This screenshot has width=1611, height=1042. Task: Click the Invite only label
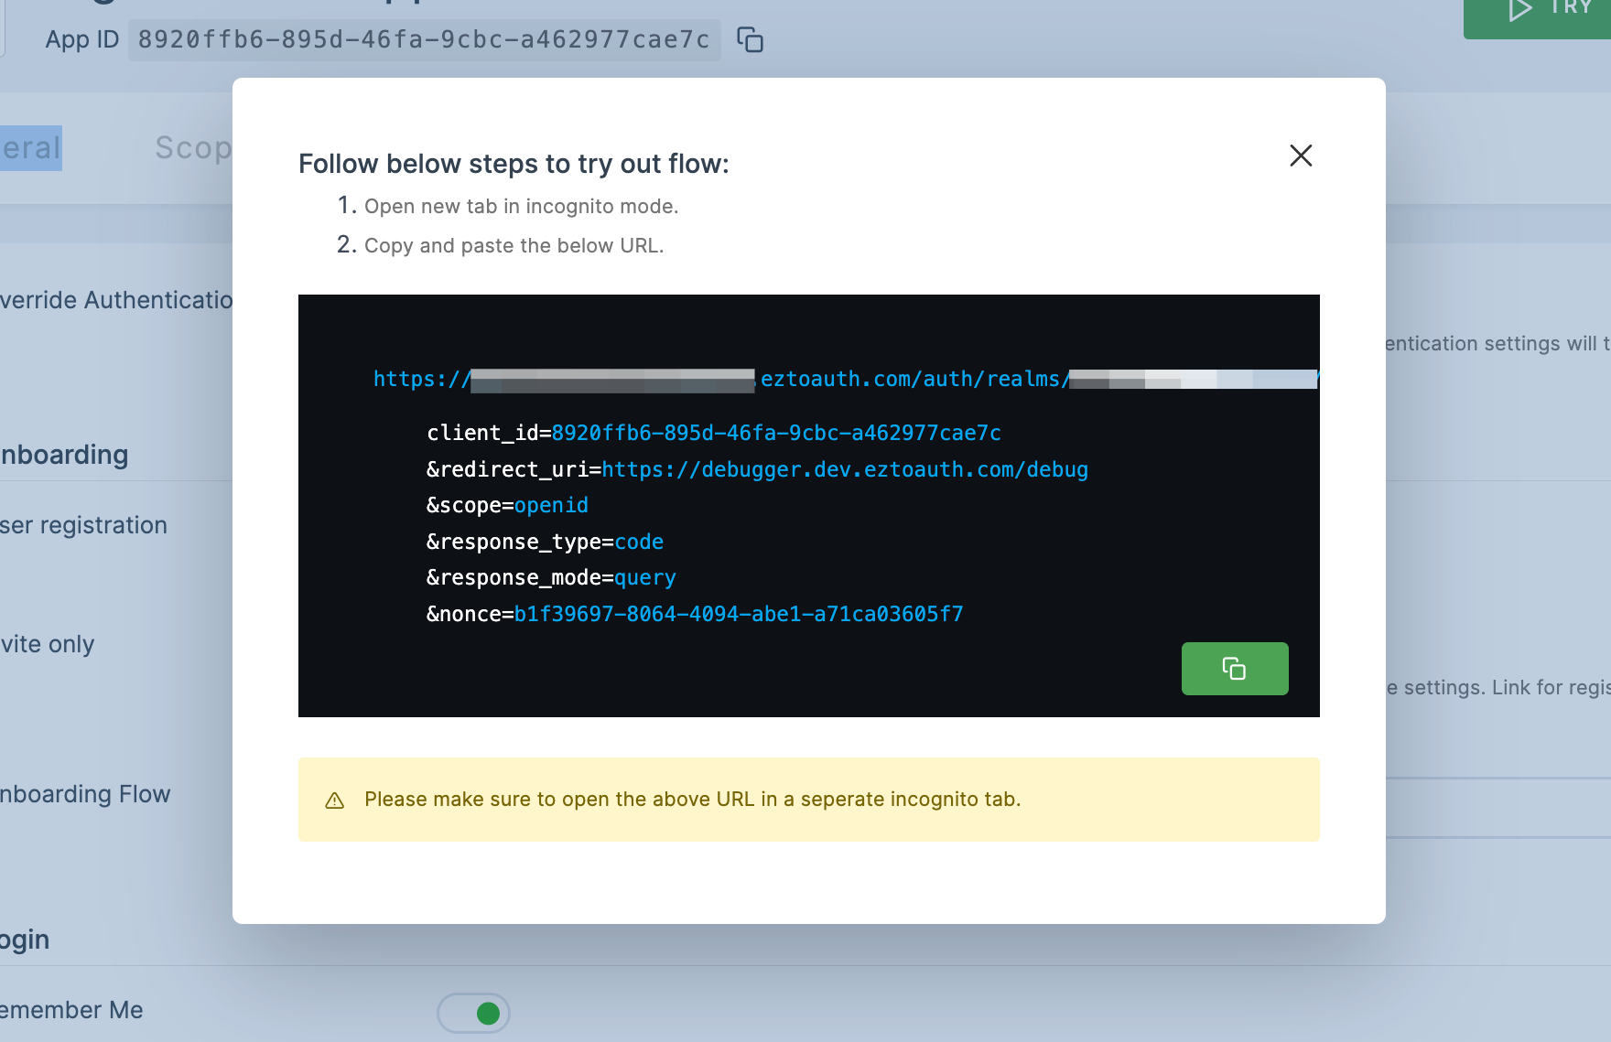pyautogui.click(x=47, y=644)
